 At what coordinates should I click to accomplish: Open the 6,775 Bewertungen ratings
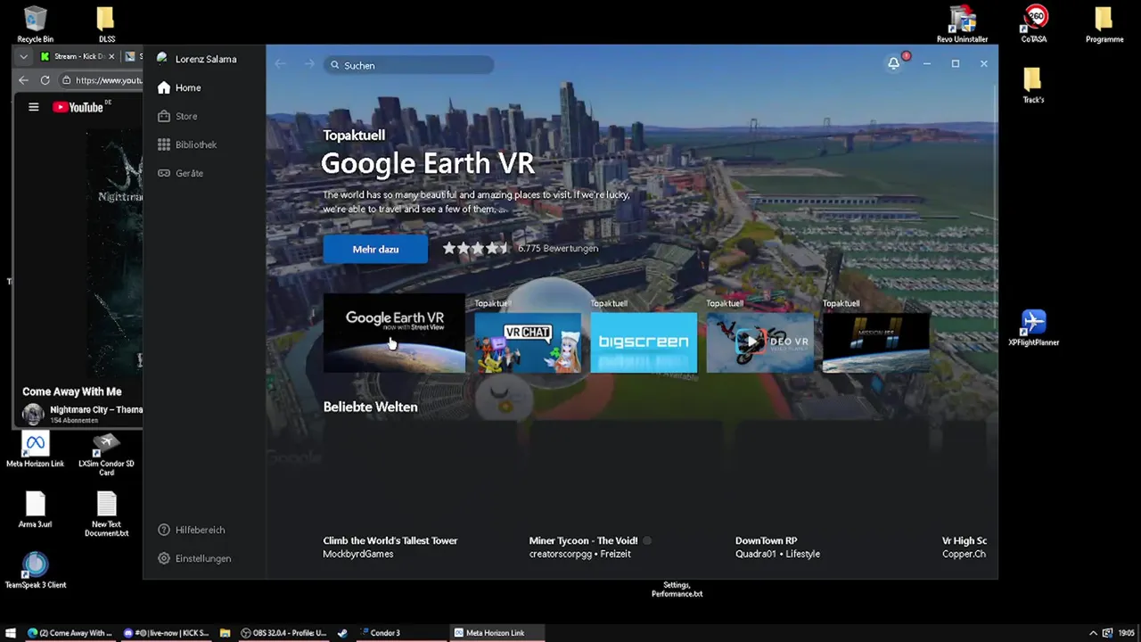pyautogui.click(x=558, y=249)
